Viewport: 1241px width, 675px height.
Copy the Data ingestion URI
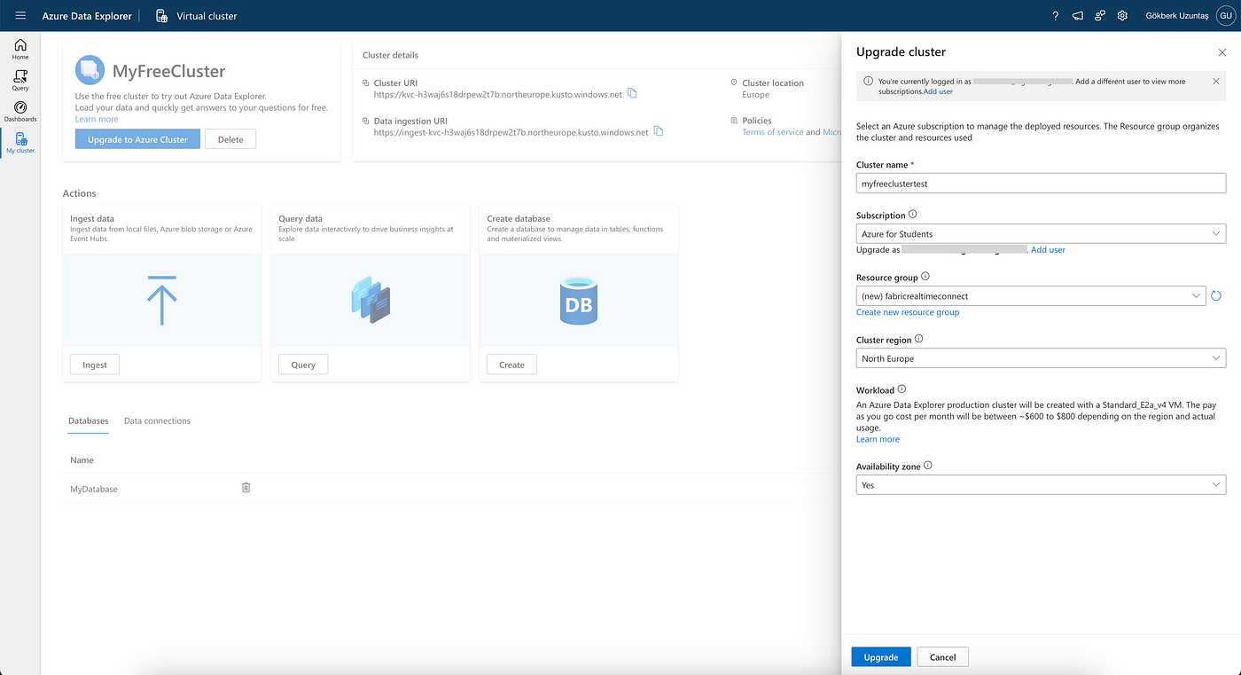(x=659, y=131)
